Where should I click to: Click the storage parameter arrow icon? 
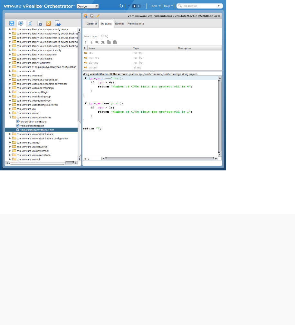coord(86,63)
